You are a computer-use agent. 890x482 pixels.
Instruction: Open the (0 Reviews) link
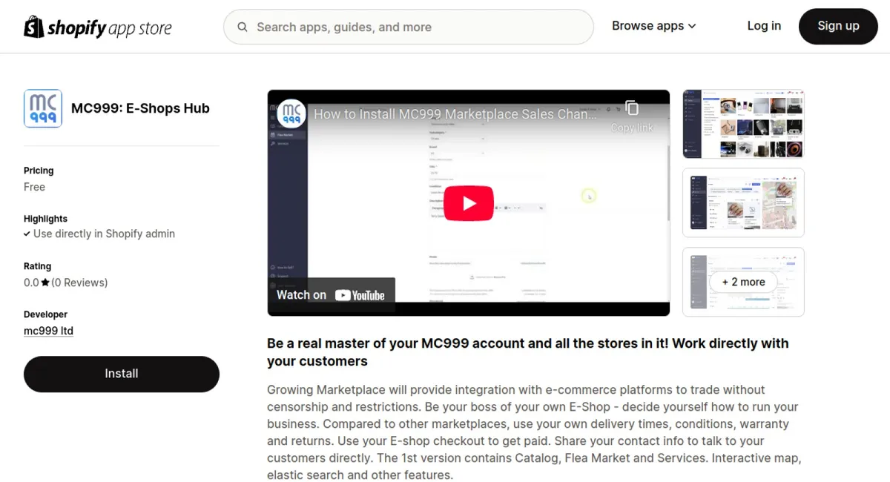pyautogui.click(x=79, y=283)
